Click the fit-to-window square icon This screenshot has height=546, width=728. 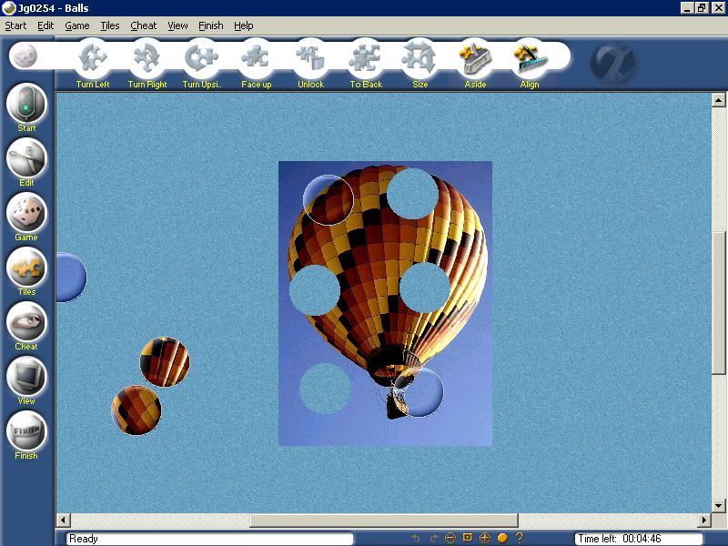tap(468, 538)
